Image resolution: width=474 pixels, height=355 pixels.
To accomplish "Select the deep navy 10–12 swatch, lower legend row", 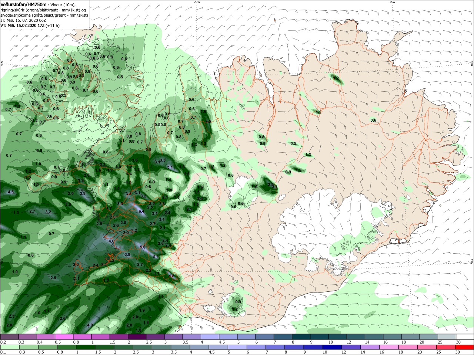I will click(331, 347).
